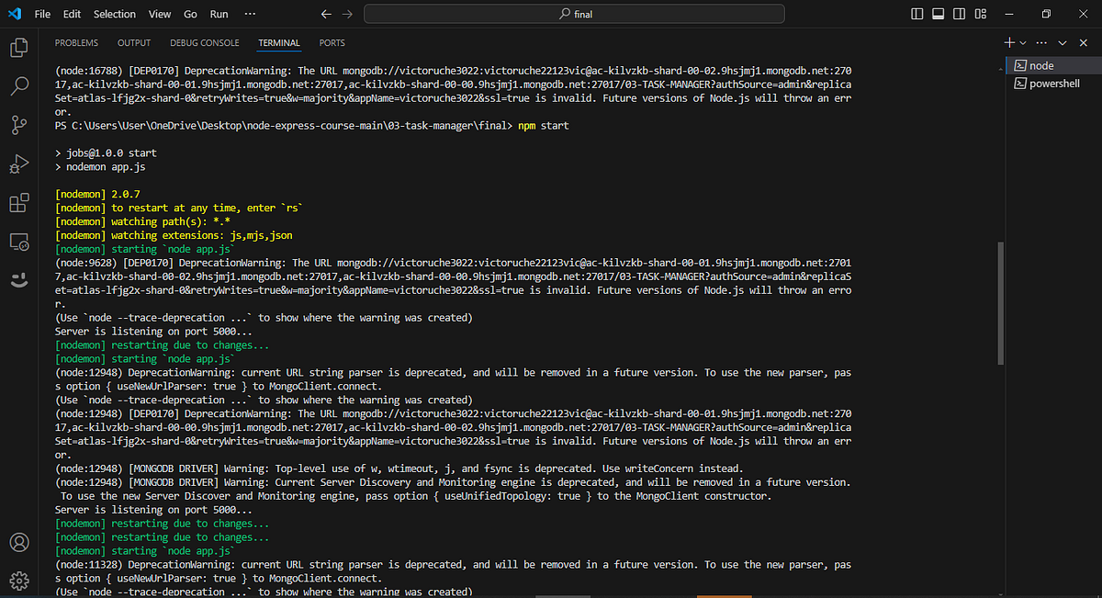
Task: Open the Explorer view
Action: coord(19,48)
